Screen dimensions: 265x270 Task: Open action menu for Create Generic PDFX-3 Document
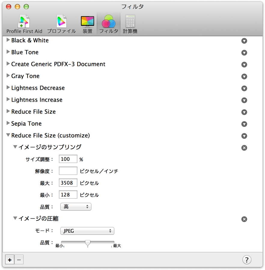click(244, 64)
